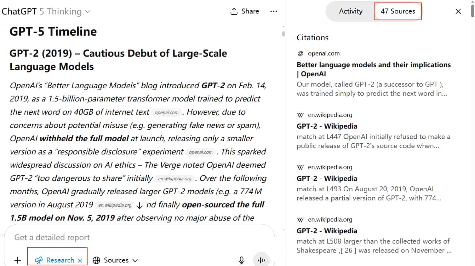
Task: Remove Research mode with the X
Action: [x=80, y=260]
